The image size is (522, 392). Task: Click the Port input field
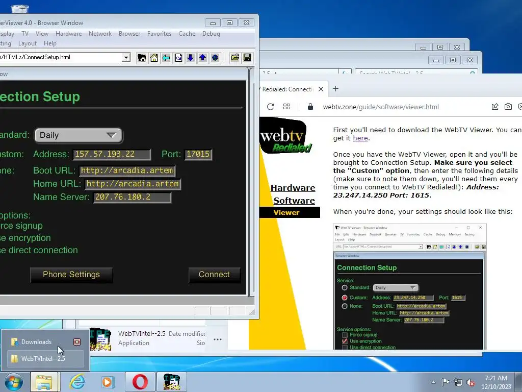tap(198, 154)
